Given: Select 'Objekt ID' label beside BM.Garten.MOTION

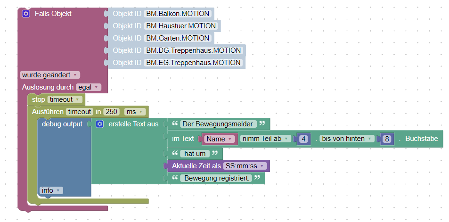Looking at the screenshot, I should point(127,38).
